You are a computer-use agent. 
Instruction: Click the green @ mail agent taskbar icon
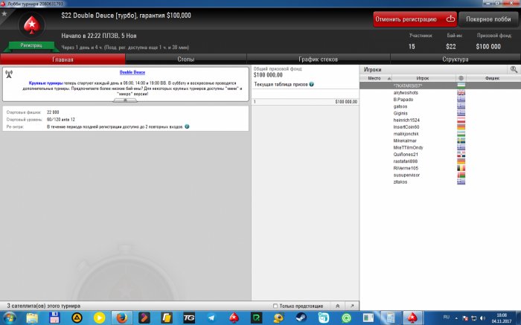[x=346, y=318]
